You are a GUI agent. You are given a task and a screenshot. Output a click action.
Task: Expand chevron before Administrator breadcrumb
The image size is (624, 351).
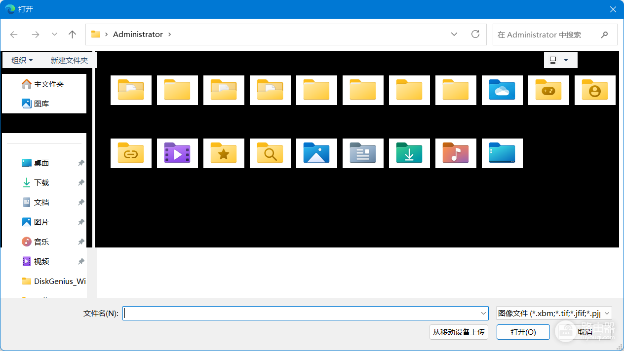(x=106, y=35)
